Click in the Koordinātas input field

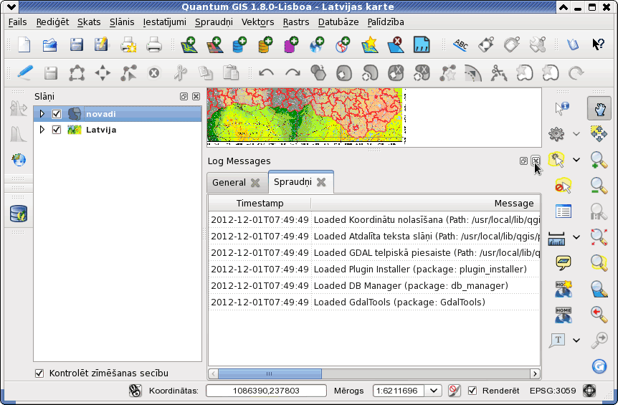(x=266, y=391)
